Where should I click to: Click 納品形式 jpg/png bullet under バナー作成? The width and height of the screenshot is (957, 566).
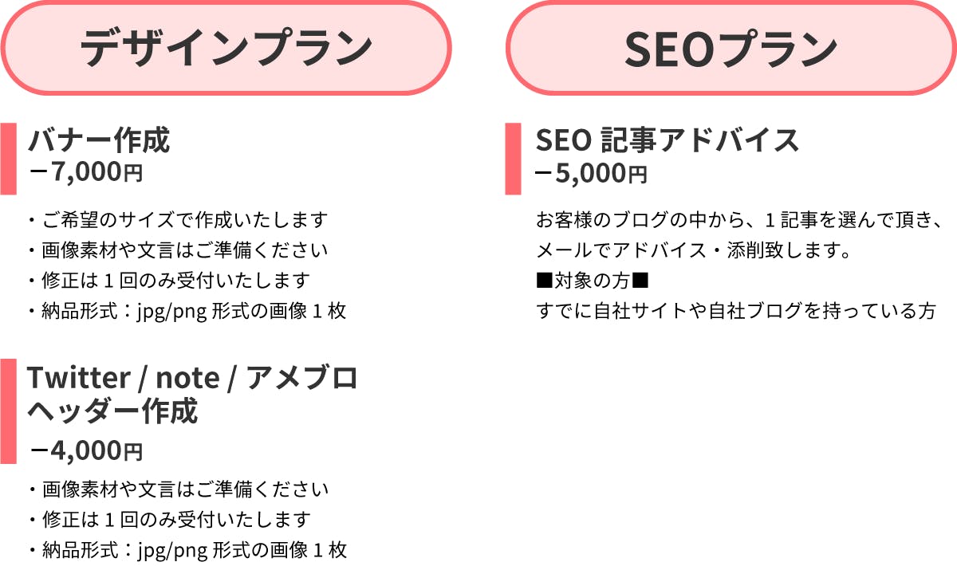point(186,310)
